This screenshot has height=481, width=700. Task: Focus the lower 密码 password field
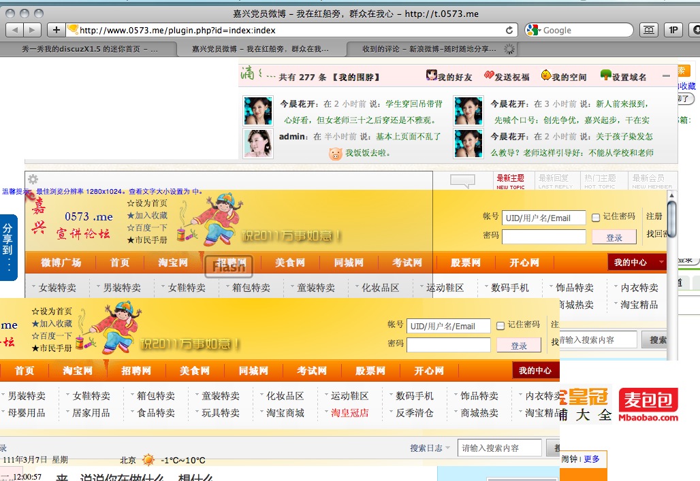(x=448, y=345)
